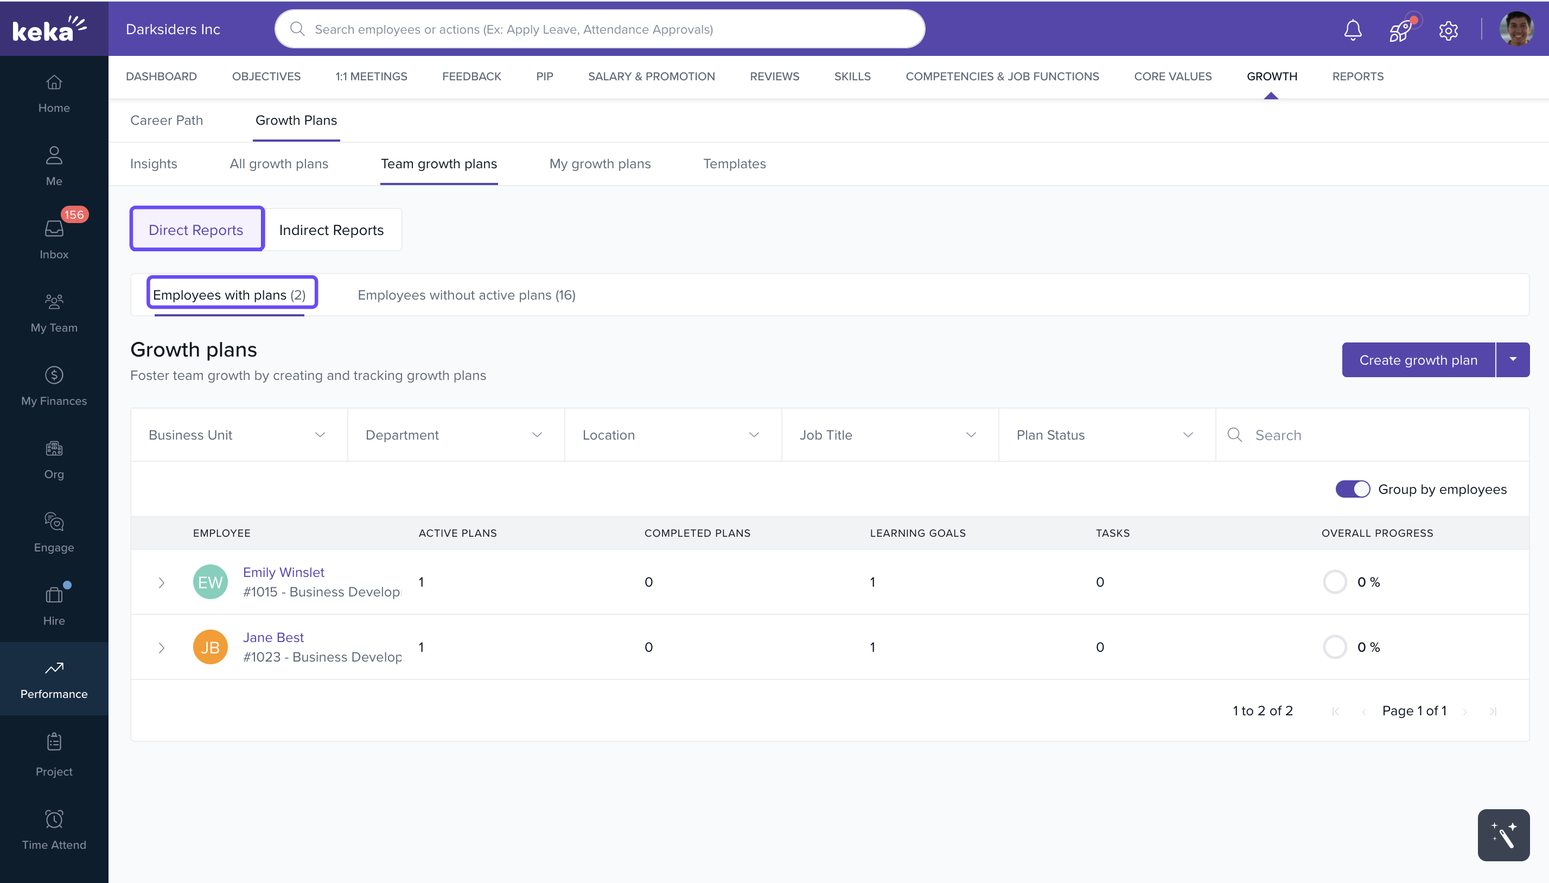Viewport: 1549px width, 883px height.
Task: Switch to the Indirect Reports tab
Action: [x=331, y=230]
